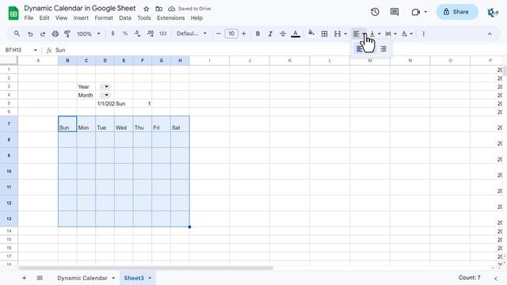Open the Format menu
The image size is (507, 285).
(104, 17)
